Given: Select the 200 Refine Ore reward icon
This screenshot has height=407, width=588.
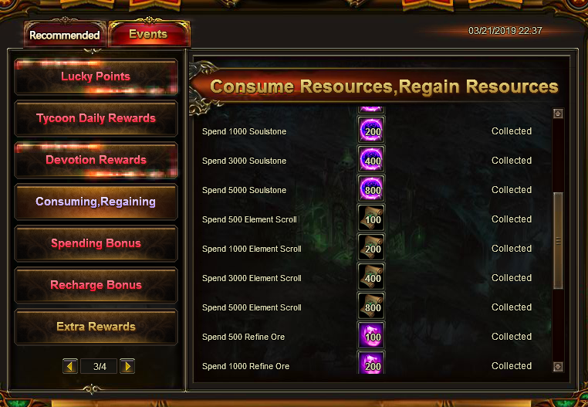Looking at the screenshot, I should tap(371, 363).
